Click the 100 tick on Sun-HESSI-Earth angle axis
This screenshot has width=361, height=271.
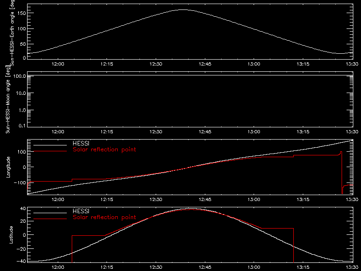(21, 29)
